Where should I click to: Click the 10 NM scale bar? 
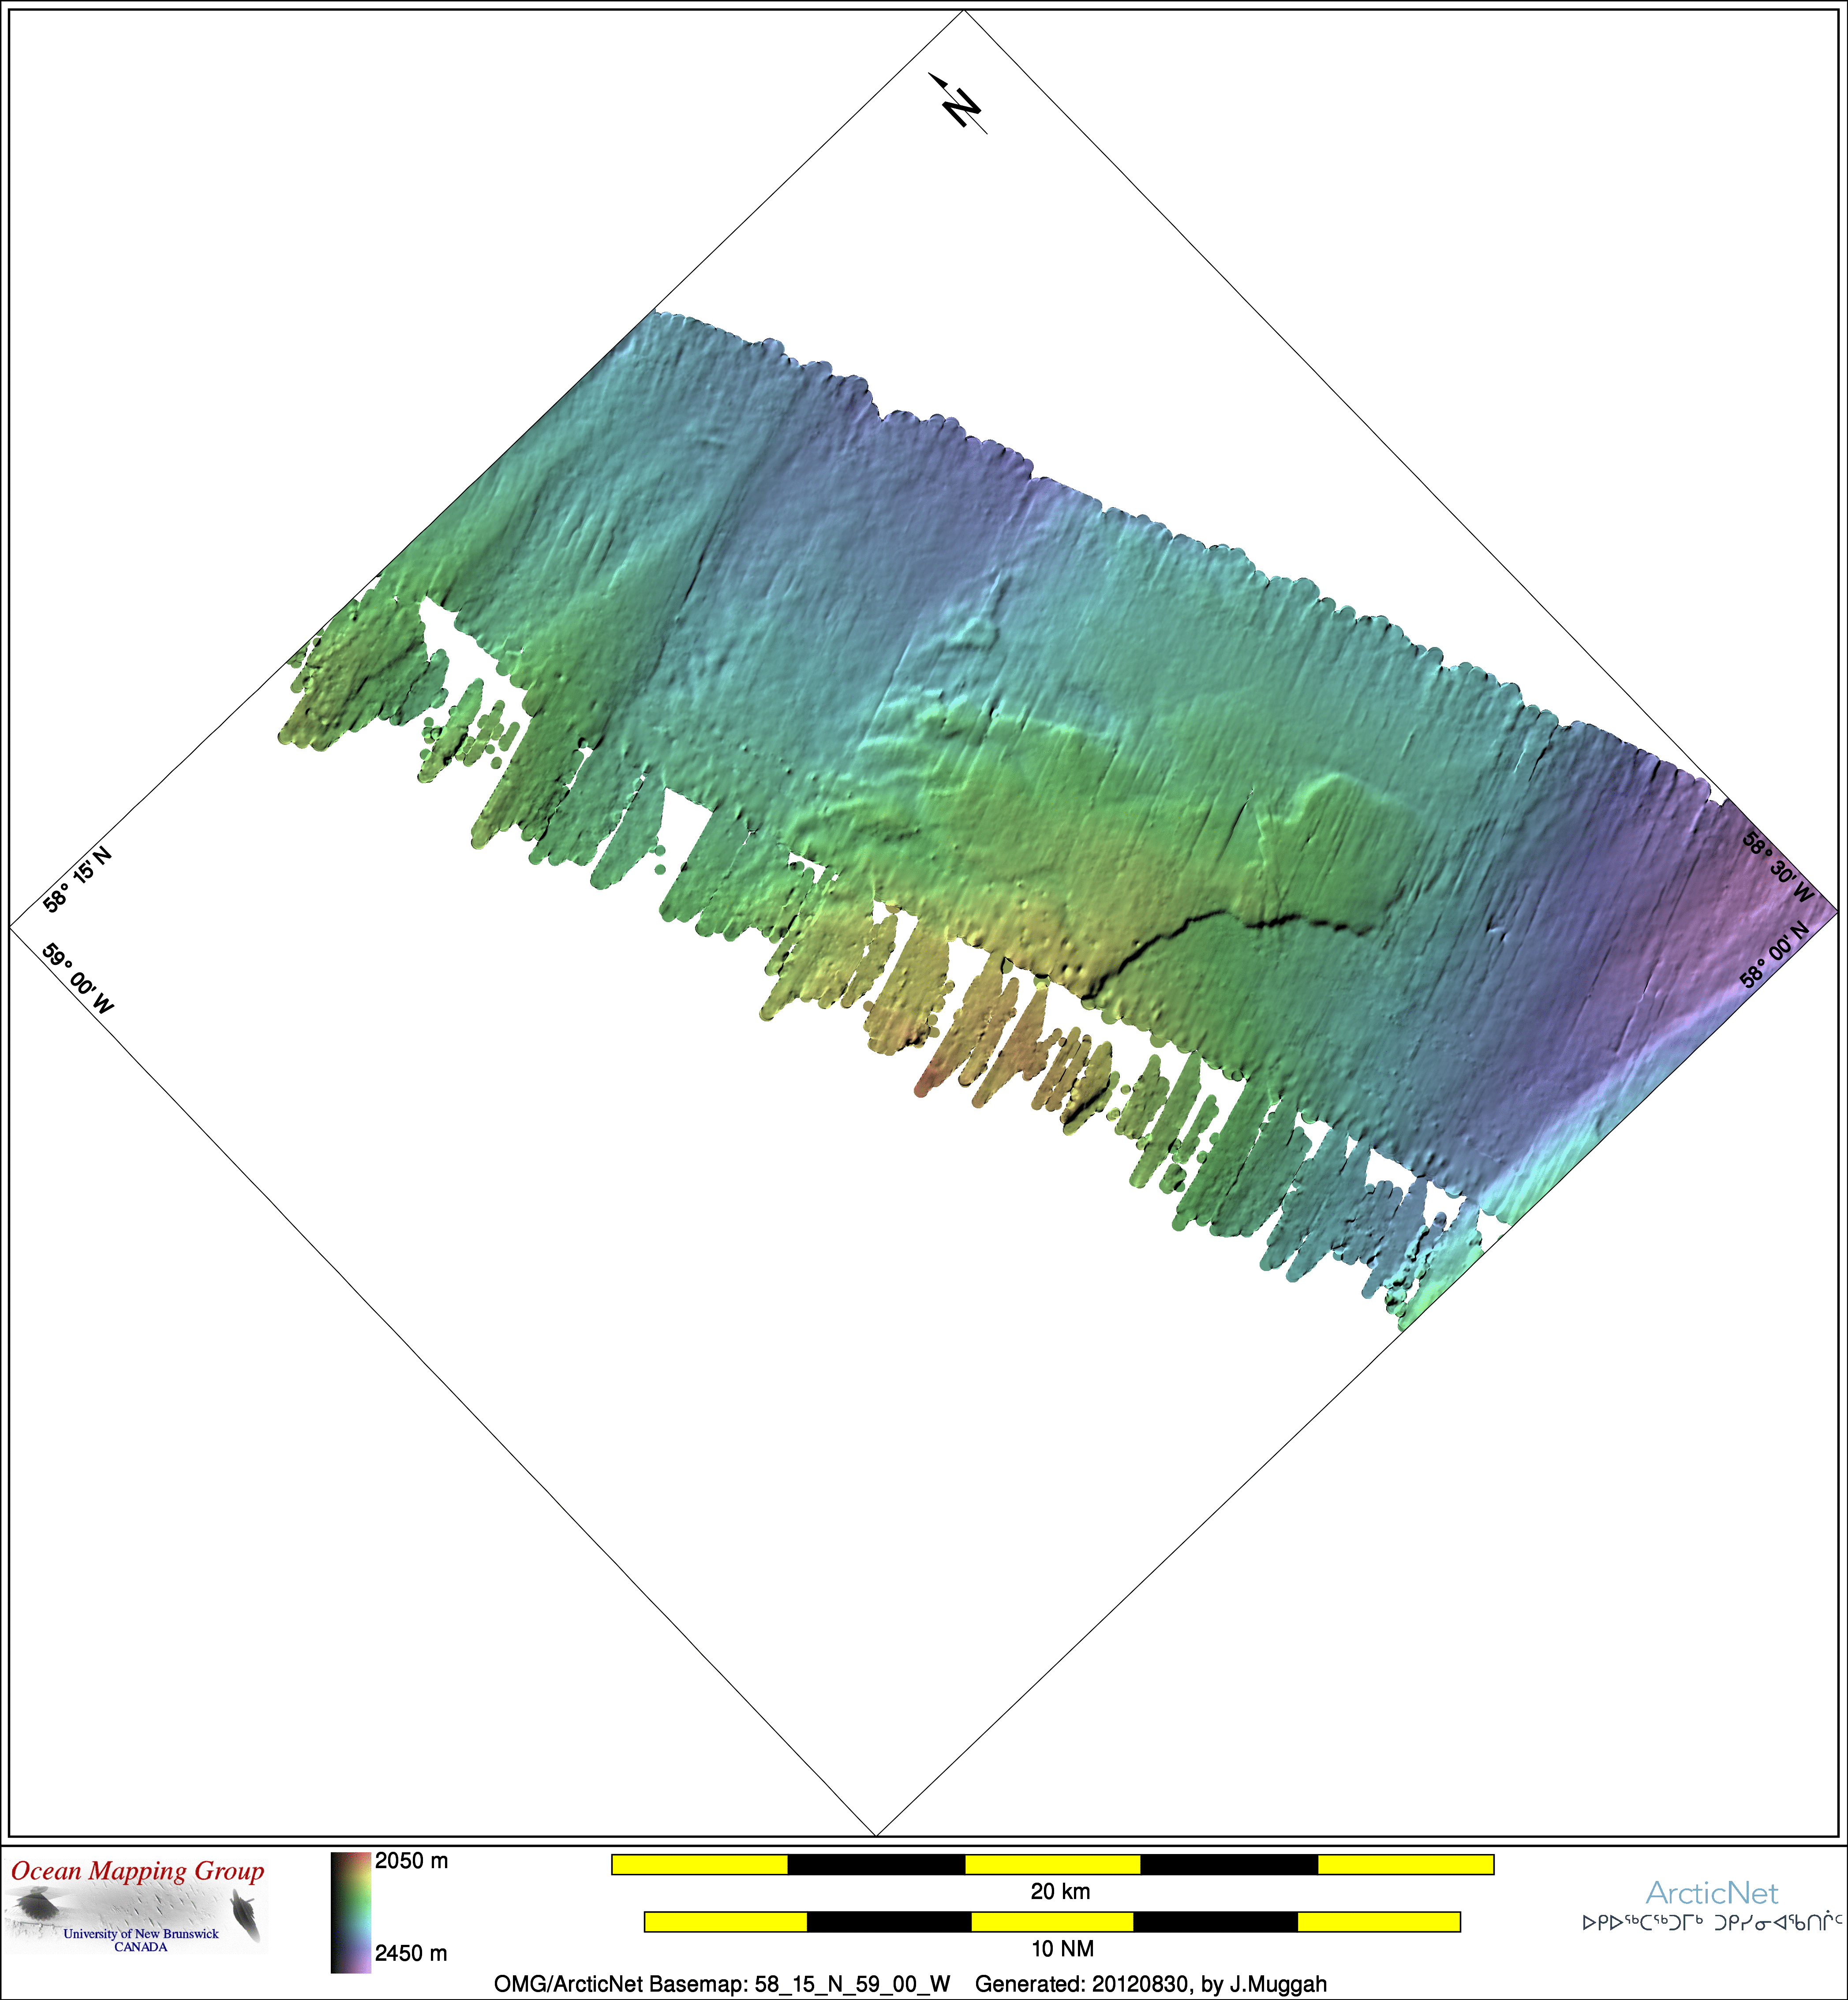1052,1921
